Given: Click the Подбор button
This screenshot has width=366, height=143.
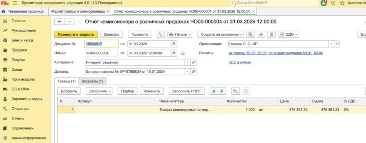Looking at the screenshot, I should click(x=128, y=91).
